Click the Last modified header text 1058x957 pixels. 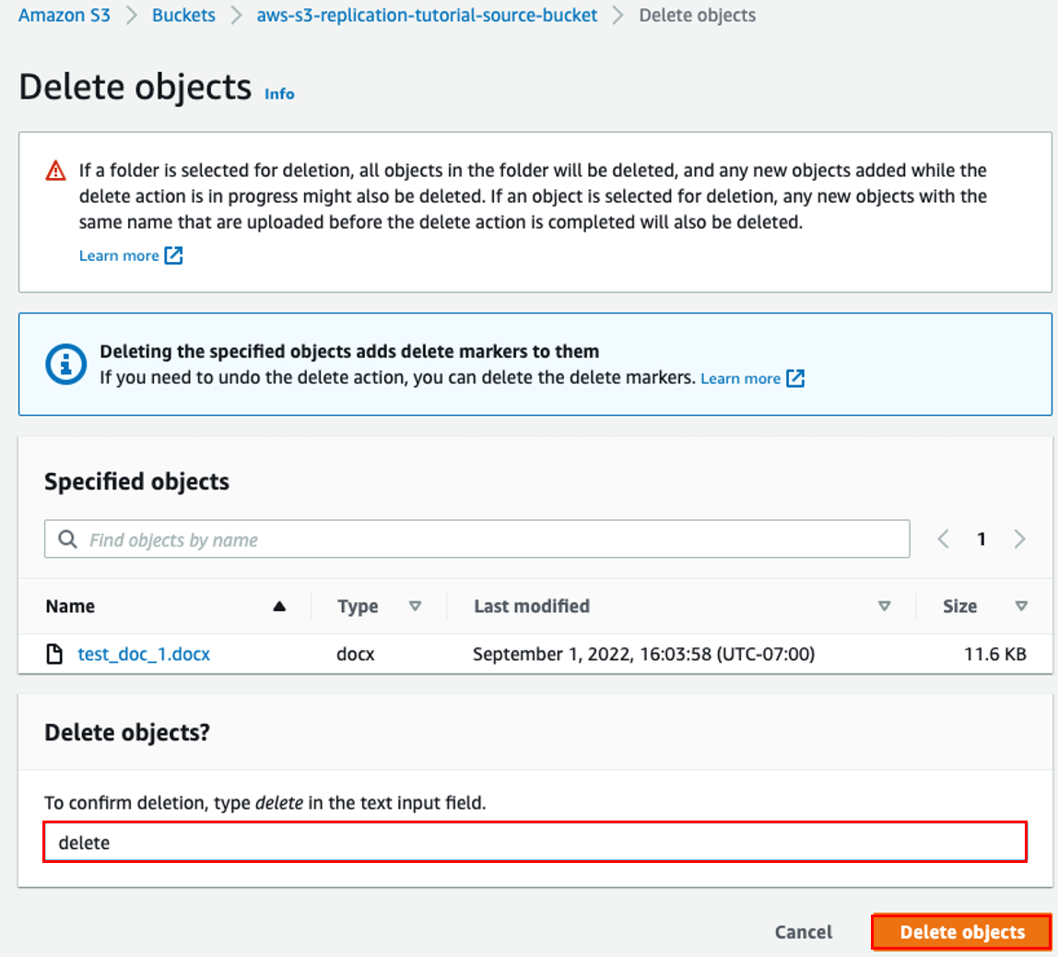(532, 606)
